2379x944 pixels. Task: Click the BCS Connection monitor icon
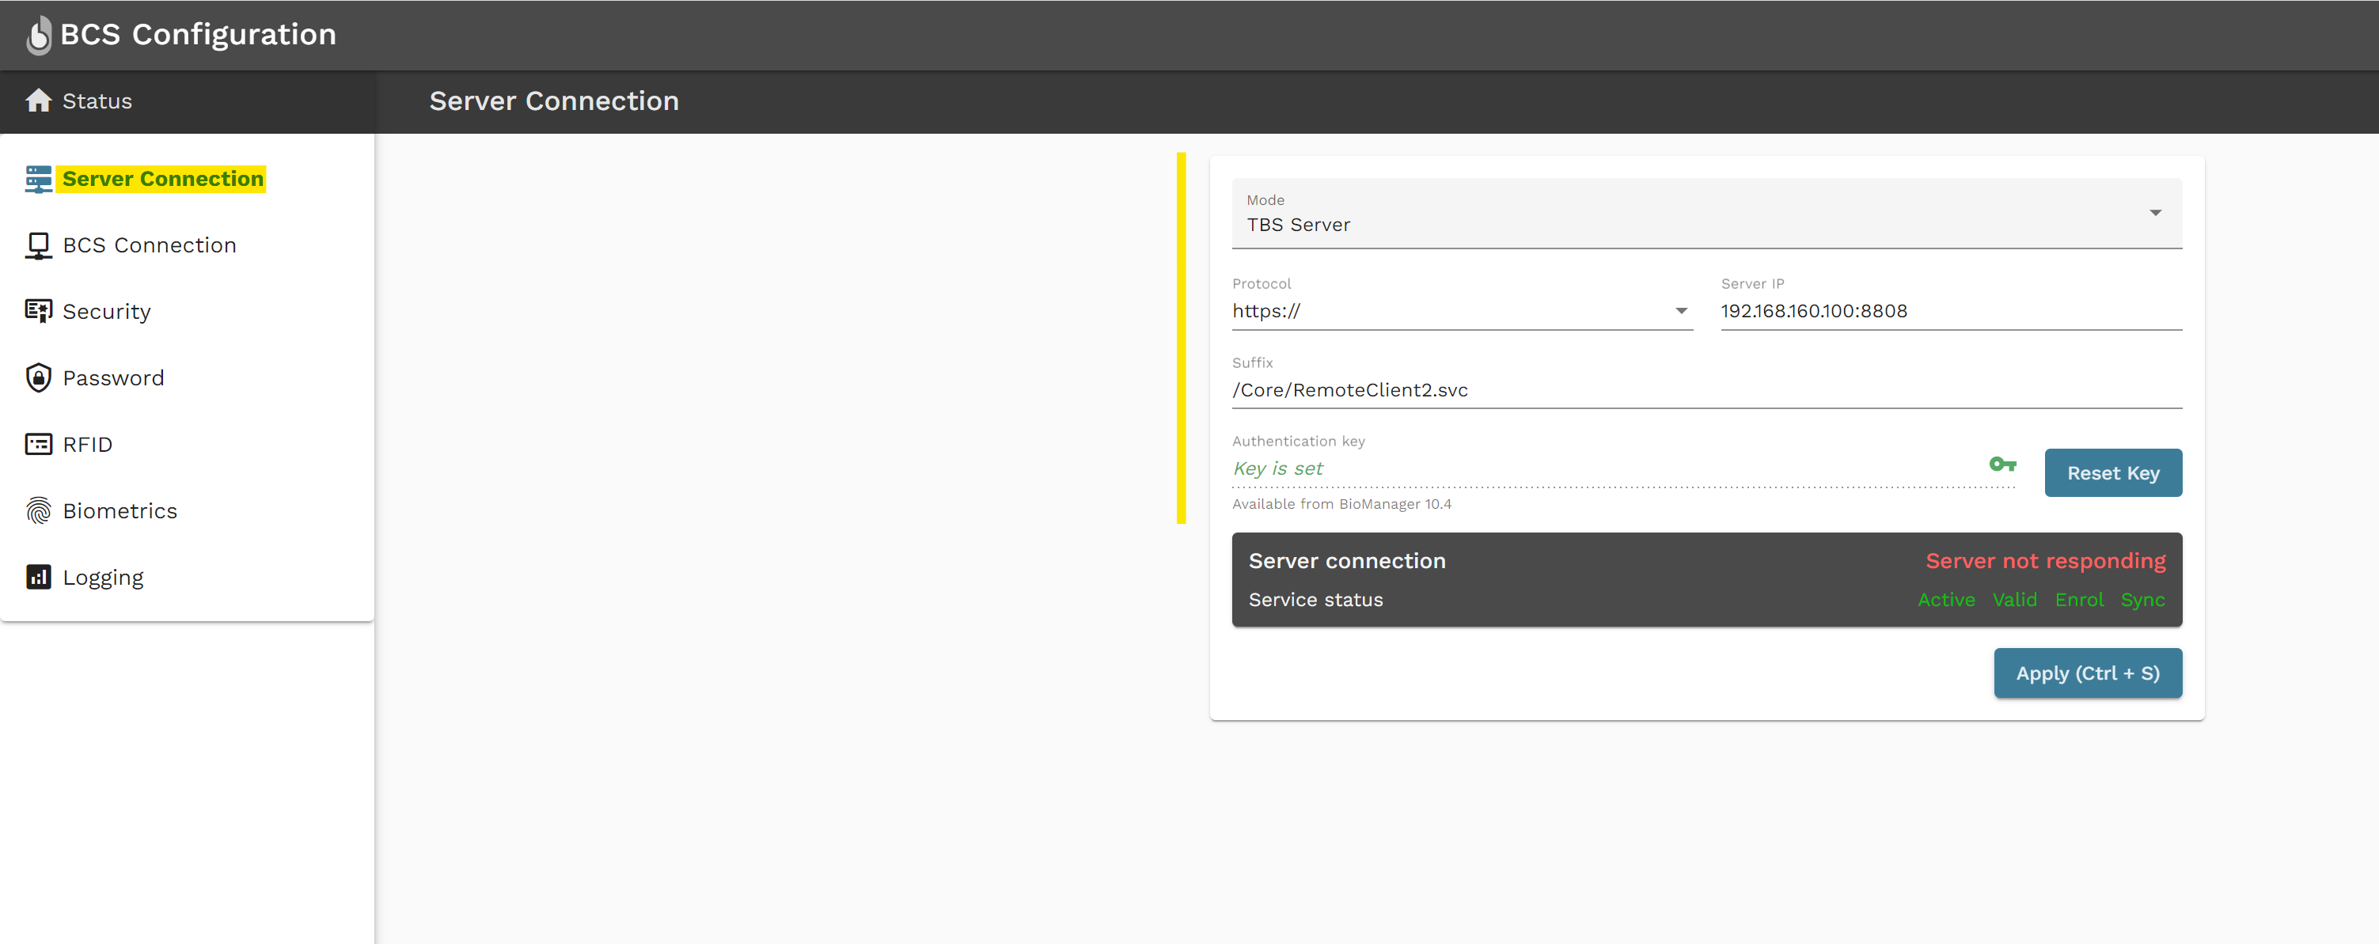click(39, 246)
